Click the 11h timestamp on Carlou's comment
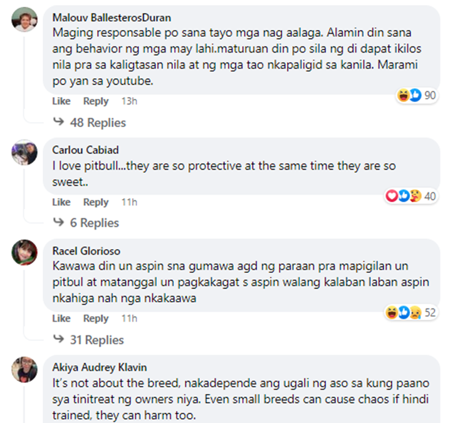The image size is (470, 423). pyautogui.click(x=129, y=202)
